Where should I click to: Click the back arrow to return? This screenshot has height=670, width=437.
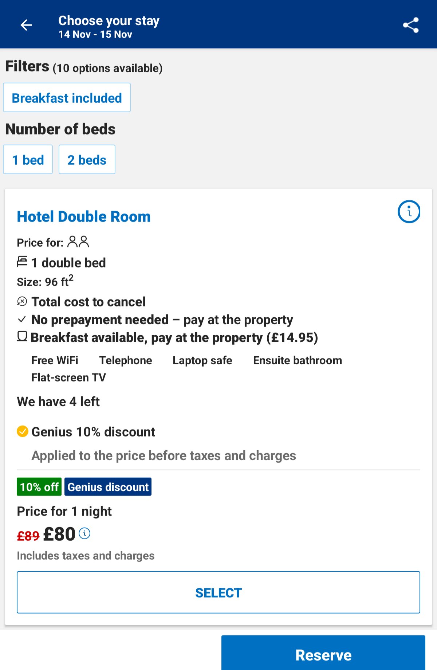tap(26, 26)
